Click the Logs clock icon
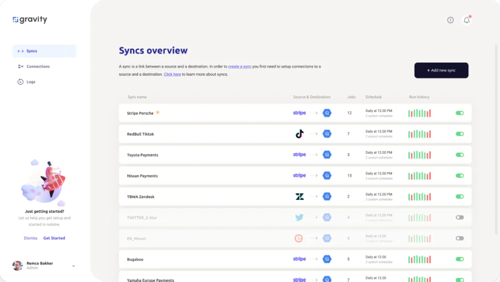The image size is (500, 282). (x=20, y=82)
